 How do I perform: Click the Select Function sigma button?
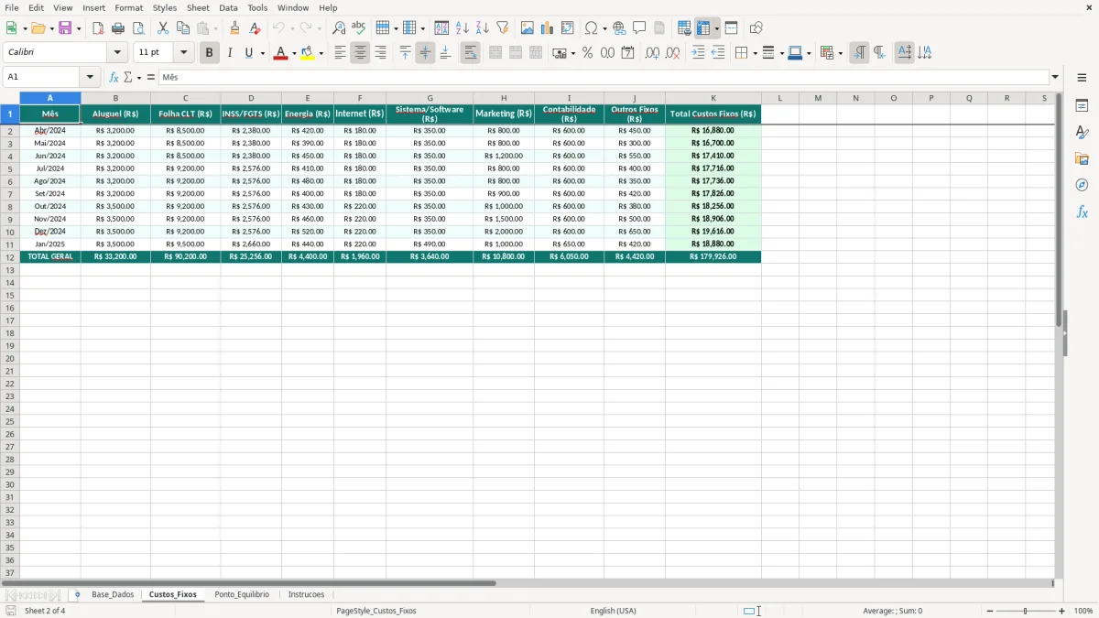click(x=128, y=77)
